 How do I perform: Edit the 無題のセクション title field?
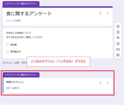15,82
